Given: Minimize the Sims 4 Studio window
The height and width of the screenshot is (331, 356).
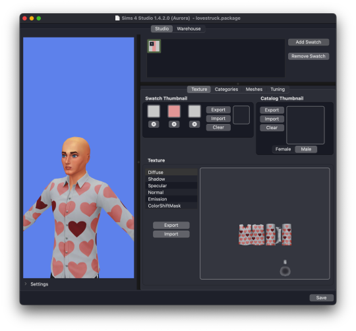Looking at the screenshot, I should click(32, 18).
